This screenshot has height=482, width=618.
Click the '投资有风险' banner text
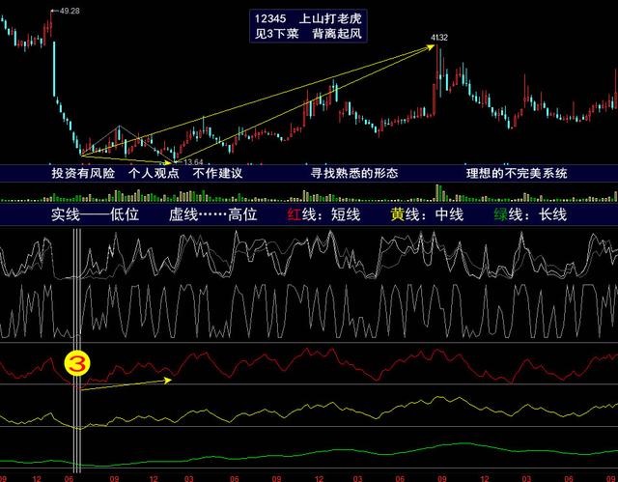[83, 173]
